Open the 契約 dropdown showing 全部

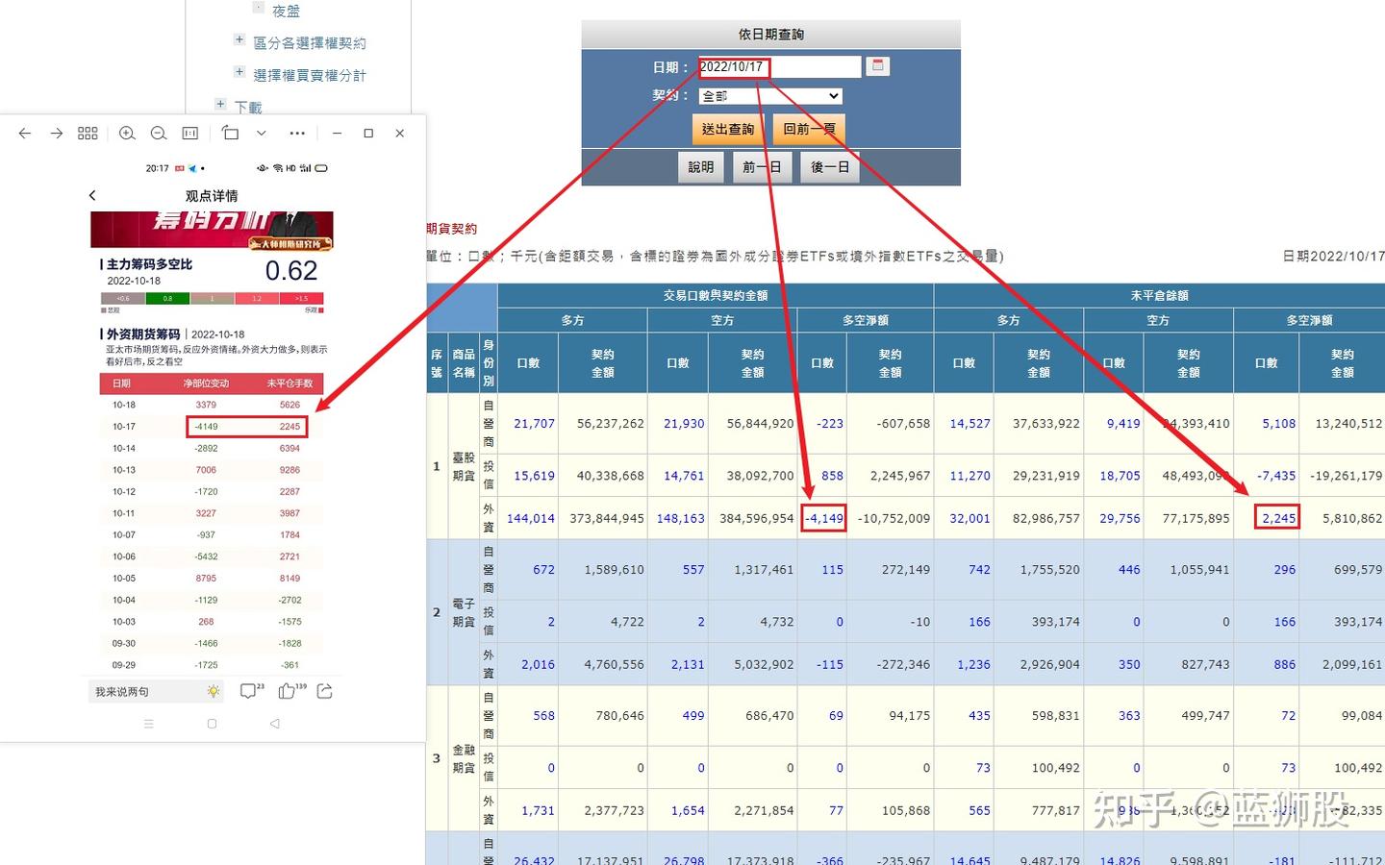tap(768, 95)
